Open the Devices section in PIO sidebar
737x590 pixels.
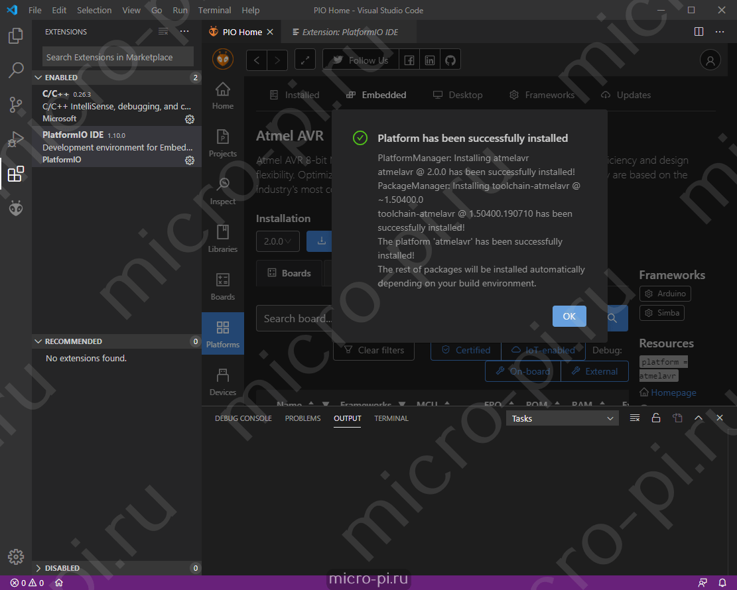pos(223,381)
